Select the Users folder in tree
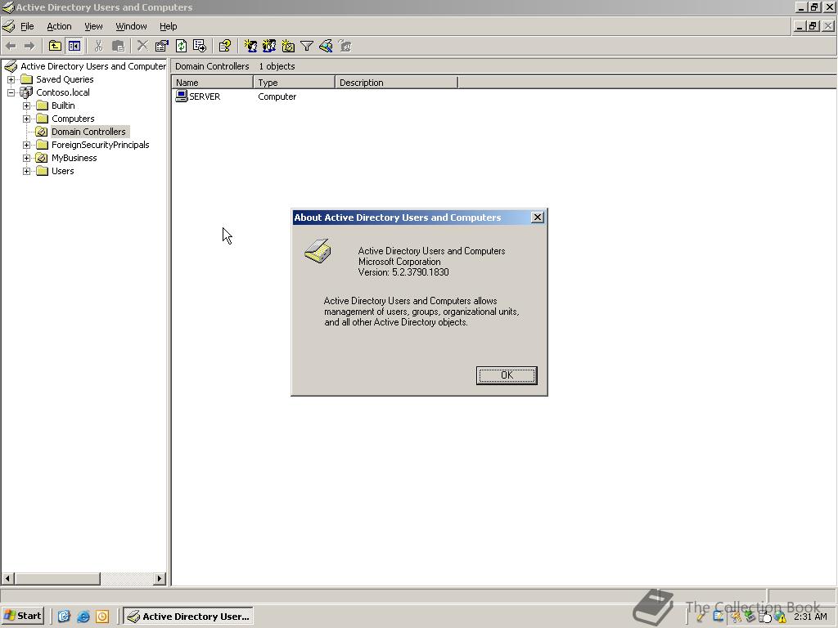 click(62, 171)
